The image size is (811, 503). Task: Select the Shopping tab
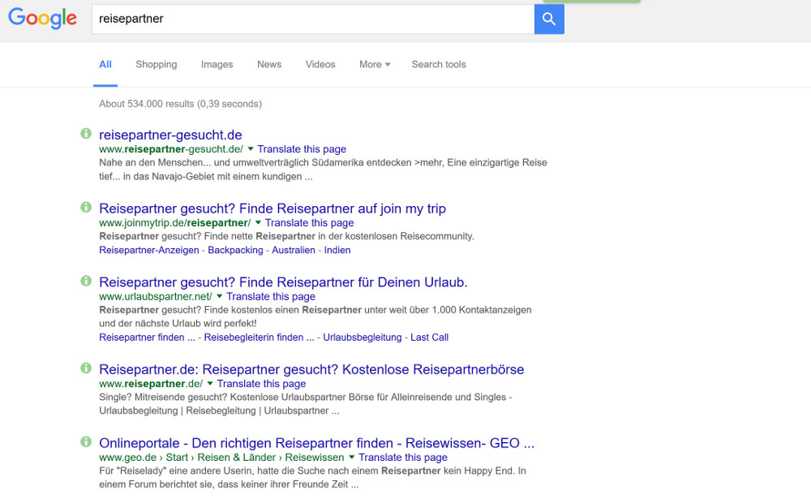[x=156, y=64]
